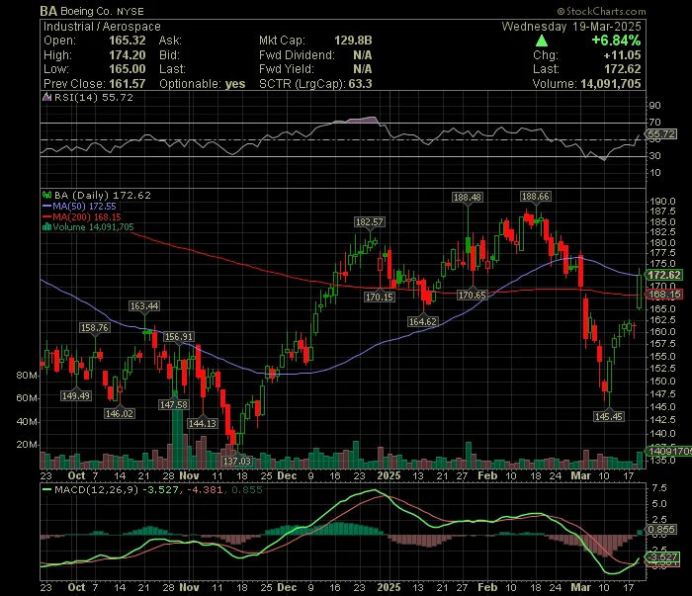Click the Feb label on MACD panel axis

coord(487,588)
